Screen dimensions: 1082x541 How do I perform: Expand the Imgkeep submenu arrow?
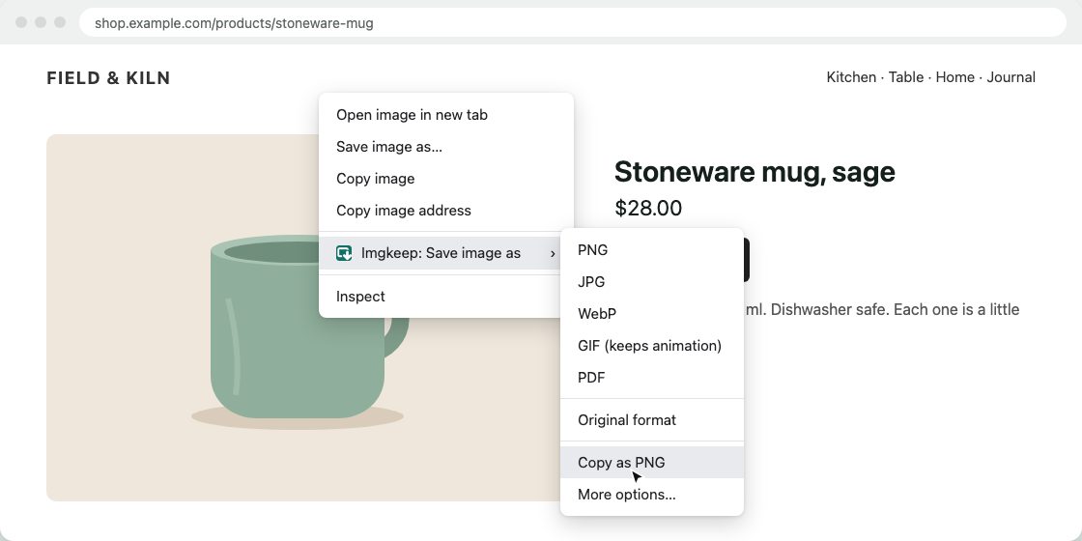pos(553,254)
